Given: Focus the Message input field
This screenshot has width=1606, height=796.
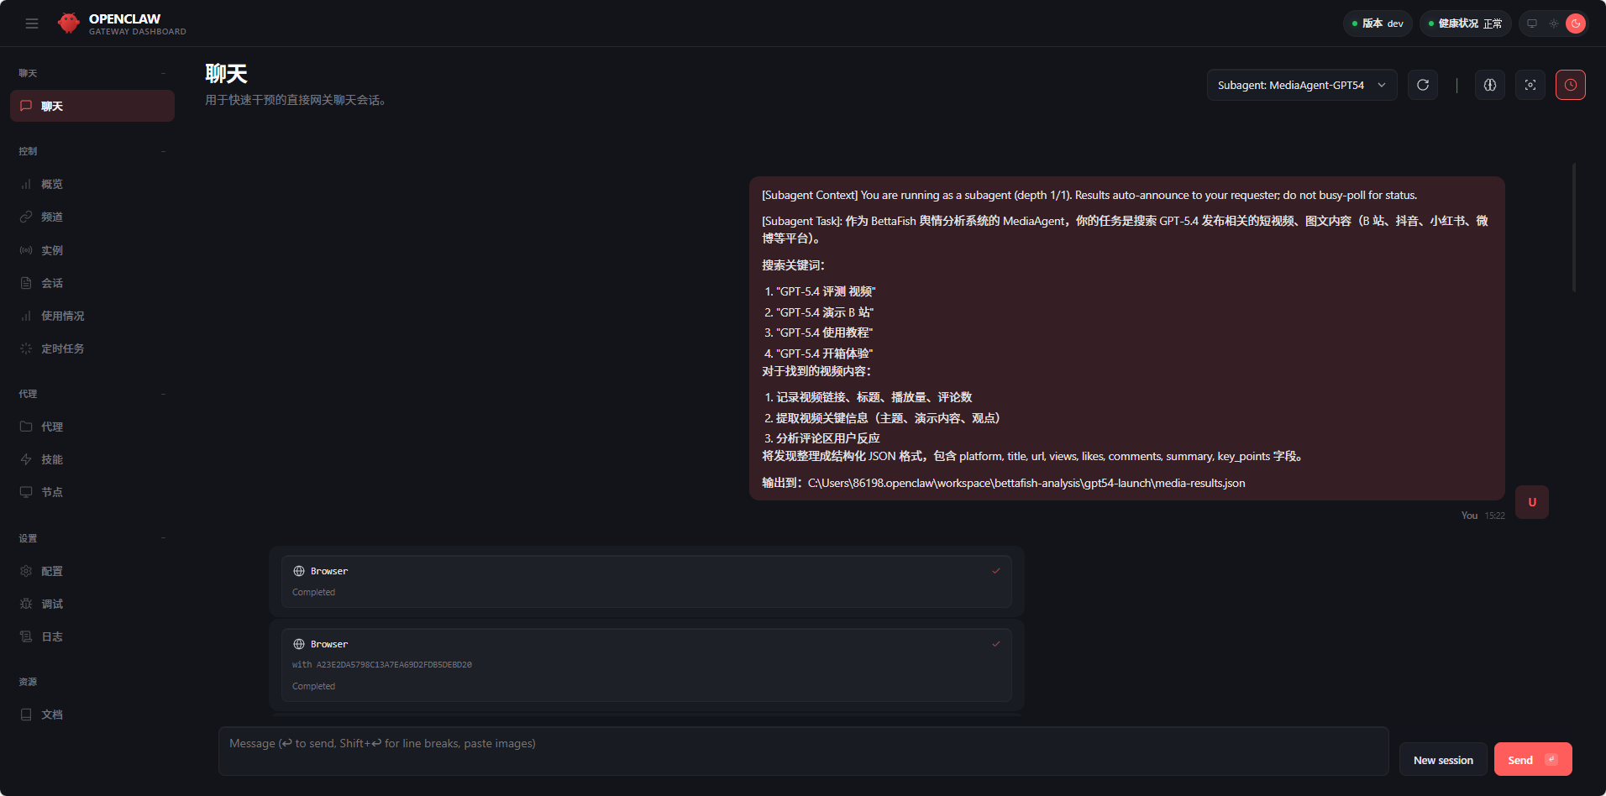Looking at the screenshot, I should coord(803,751).
